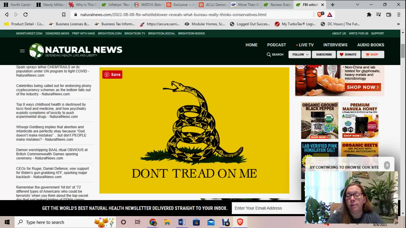Open Cortana circle on the taskbar

tap(123, 222)
